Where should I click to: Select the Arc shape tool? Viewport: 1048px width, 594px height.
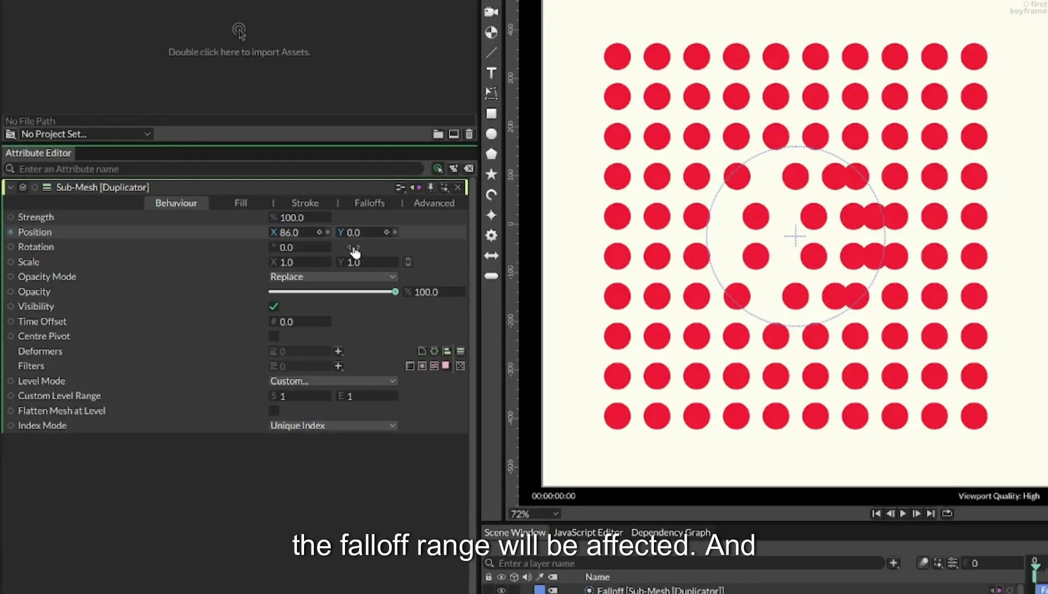(x=491, y=195)
